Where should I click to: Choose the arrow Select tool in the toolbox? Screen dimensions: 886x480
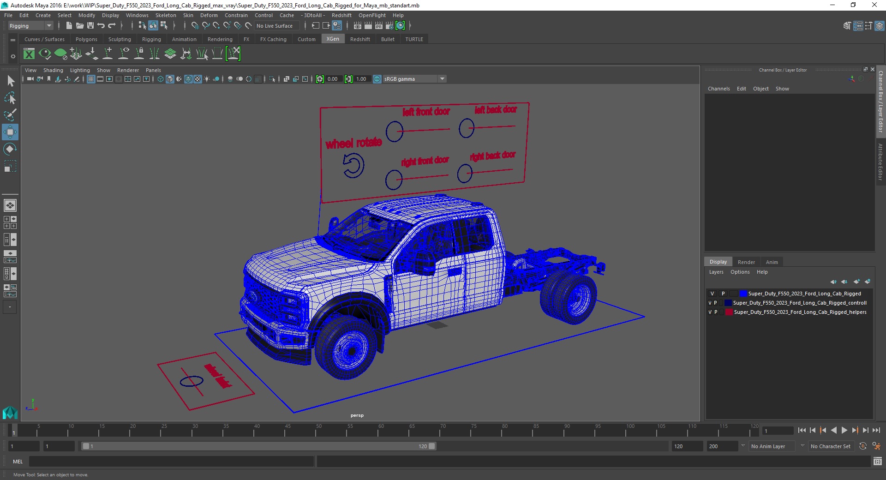pos(10,81)
